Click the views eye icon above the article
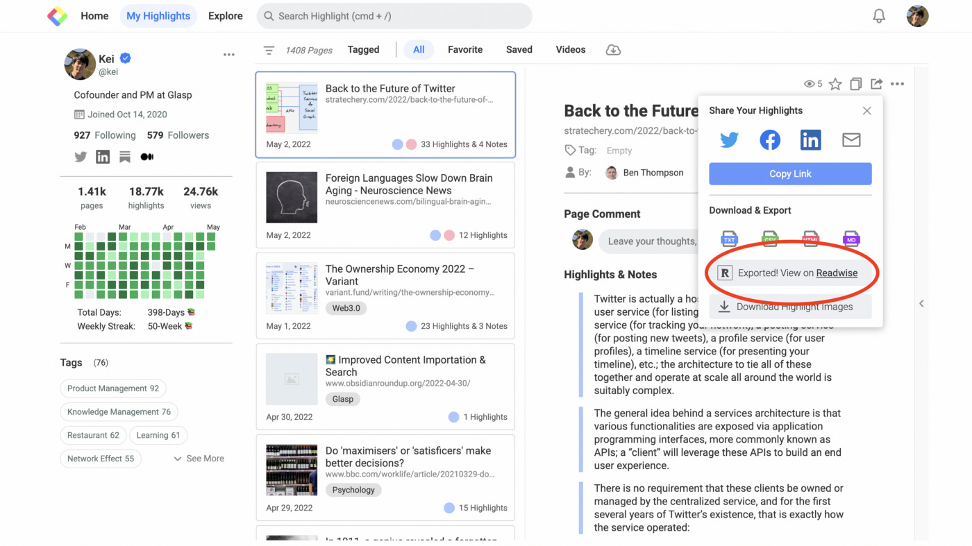Screen dimensions: 972x546 pyautogui.click(x=809, y=84)
